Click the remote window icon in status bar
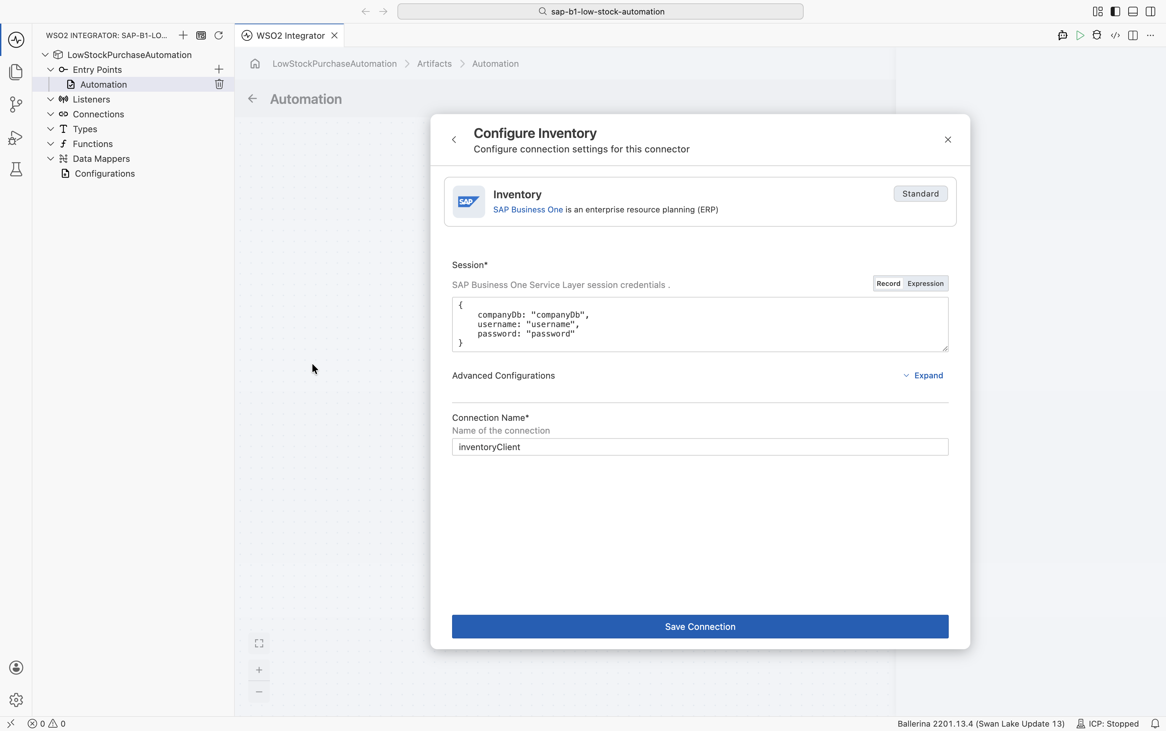This screenshot has width=1166, height=731. click(11, 724)
